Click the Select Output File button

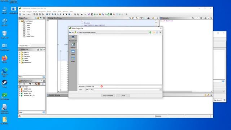tap(108, 96)
